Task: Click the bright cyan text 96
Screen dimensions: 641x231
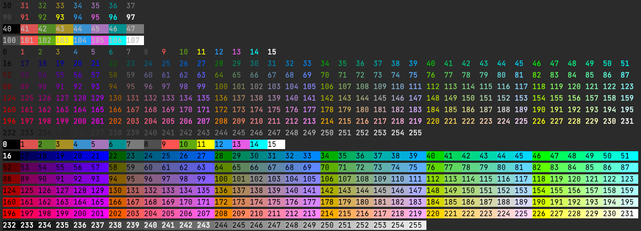Action: (x=113, y=18)
